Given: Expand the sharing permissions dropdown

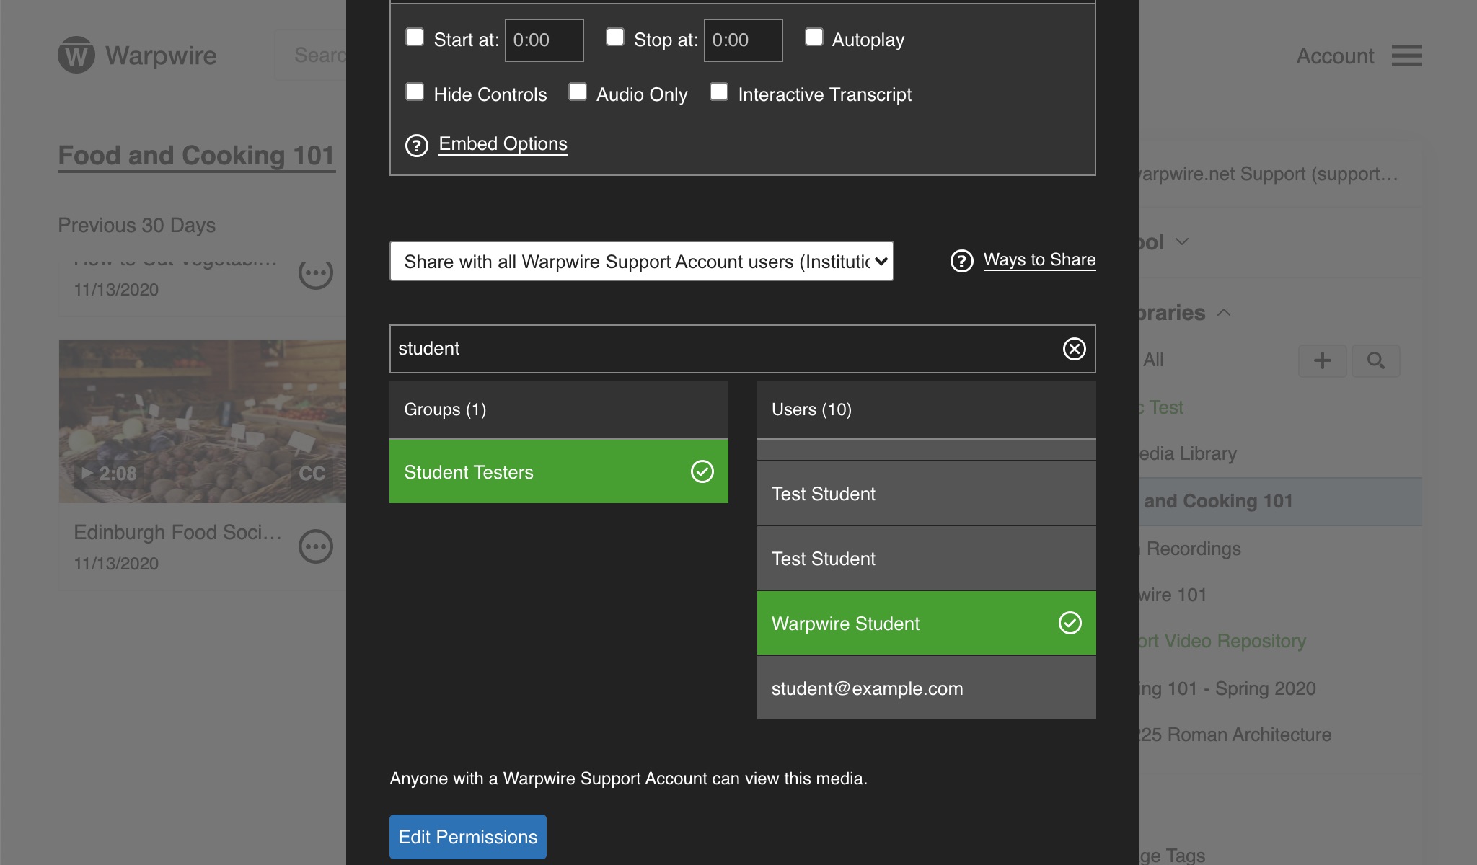Looking at the screenshot, I should tap(642, 260).
